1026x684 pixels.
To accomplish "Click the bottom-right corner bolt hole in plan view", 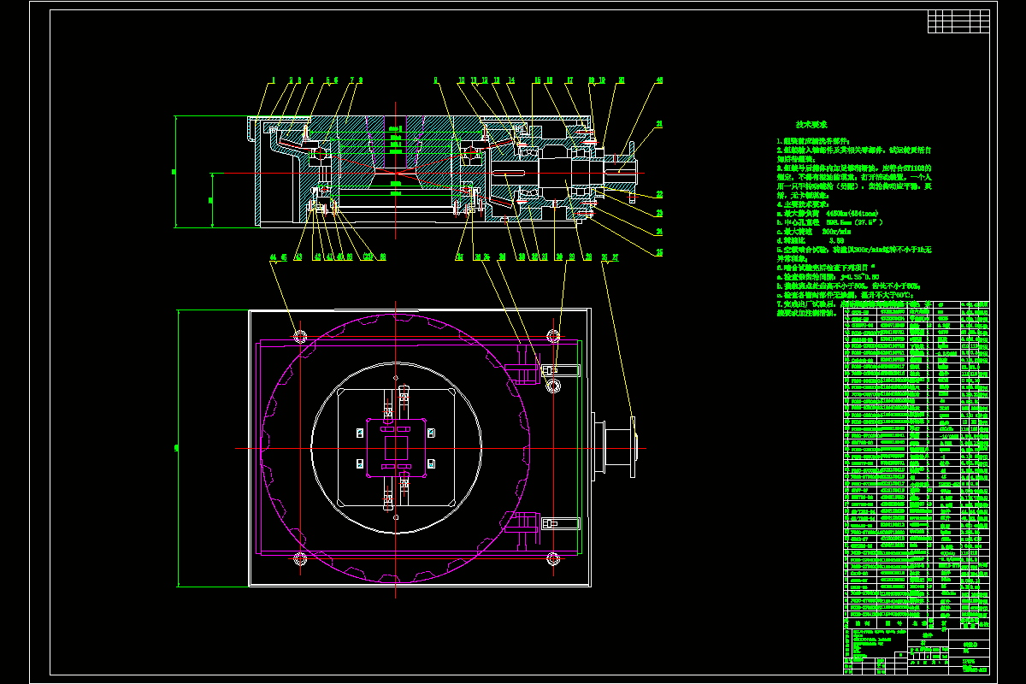I will click(555, 559).
